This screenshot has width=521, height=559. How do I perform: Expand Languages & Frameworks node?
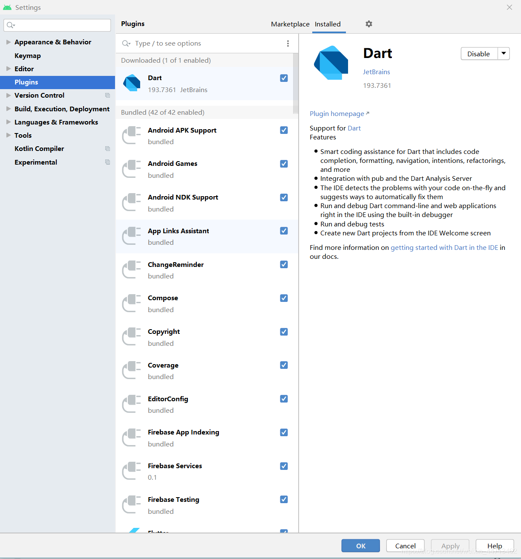click(9, 122)
